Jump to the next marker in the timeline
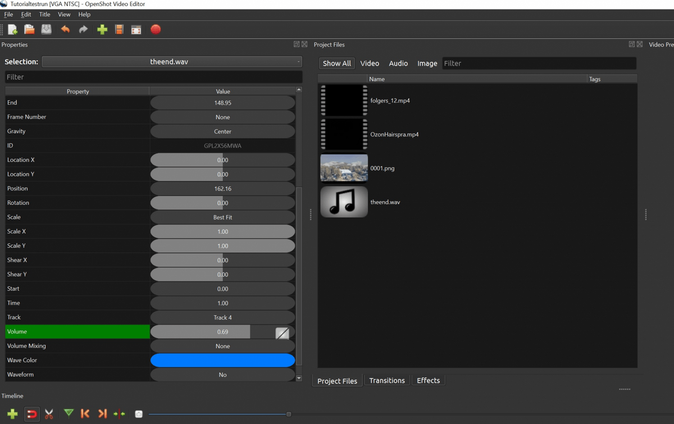 (x=102, y=414)
